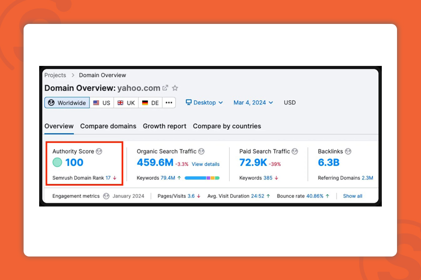Switch database to US
The height and width of the screenshot is (280, 421).
pyautogui.click(x=102, y=103)
